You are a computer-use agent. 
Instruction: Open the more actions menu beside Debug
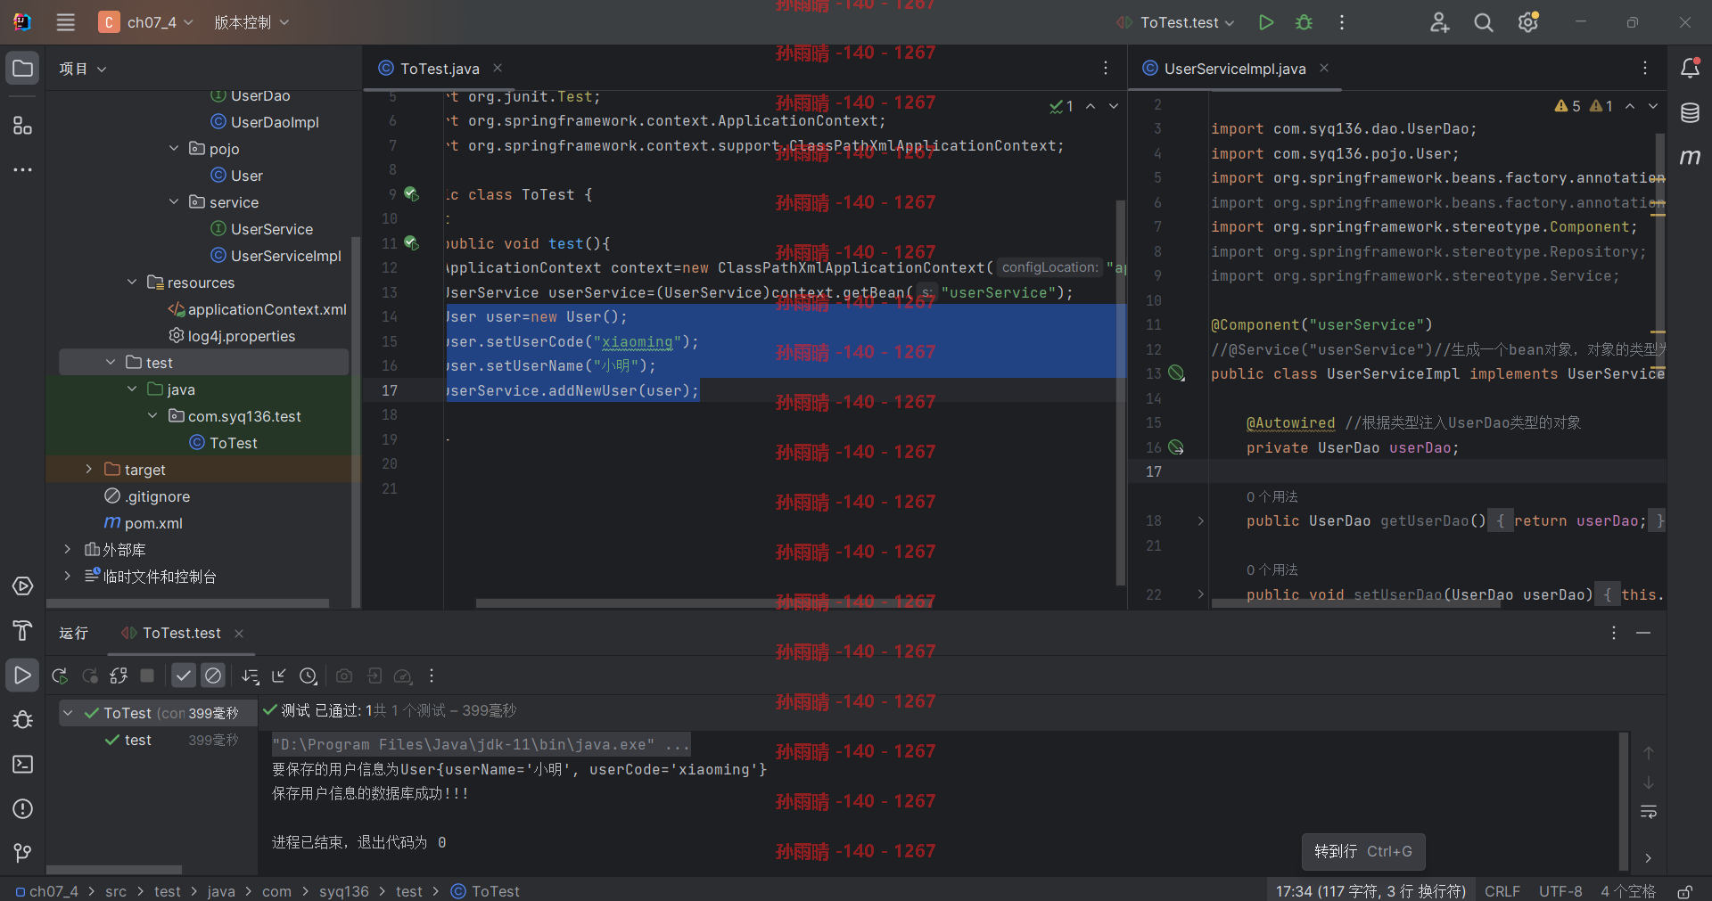click(1342, 22)
